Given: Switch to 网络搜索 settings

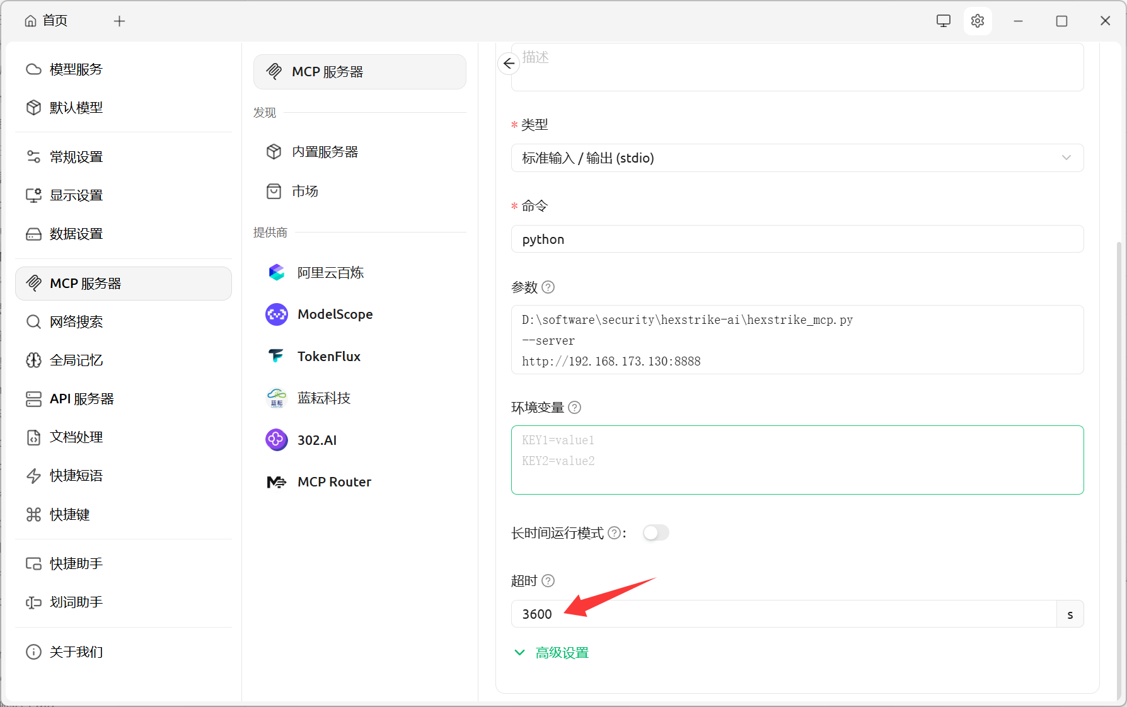Looking at the screenshot, I should click(x=76, y=322).
